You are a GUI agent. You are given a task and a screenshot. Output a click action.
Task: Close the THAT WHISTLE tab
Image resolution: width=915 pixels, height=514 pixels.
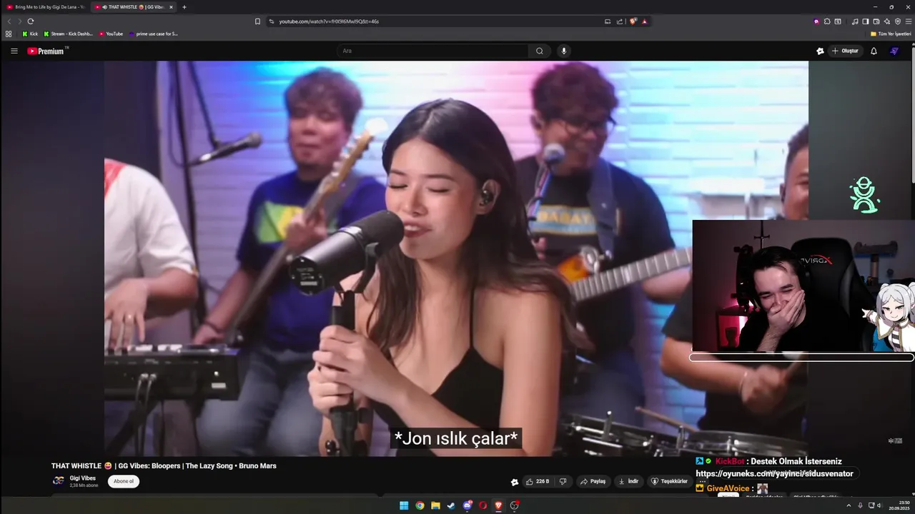(x=171, y=7)
